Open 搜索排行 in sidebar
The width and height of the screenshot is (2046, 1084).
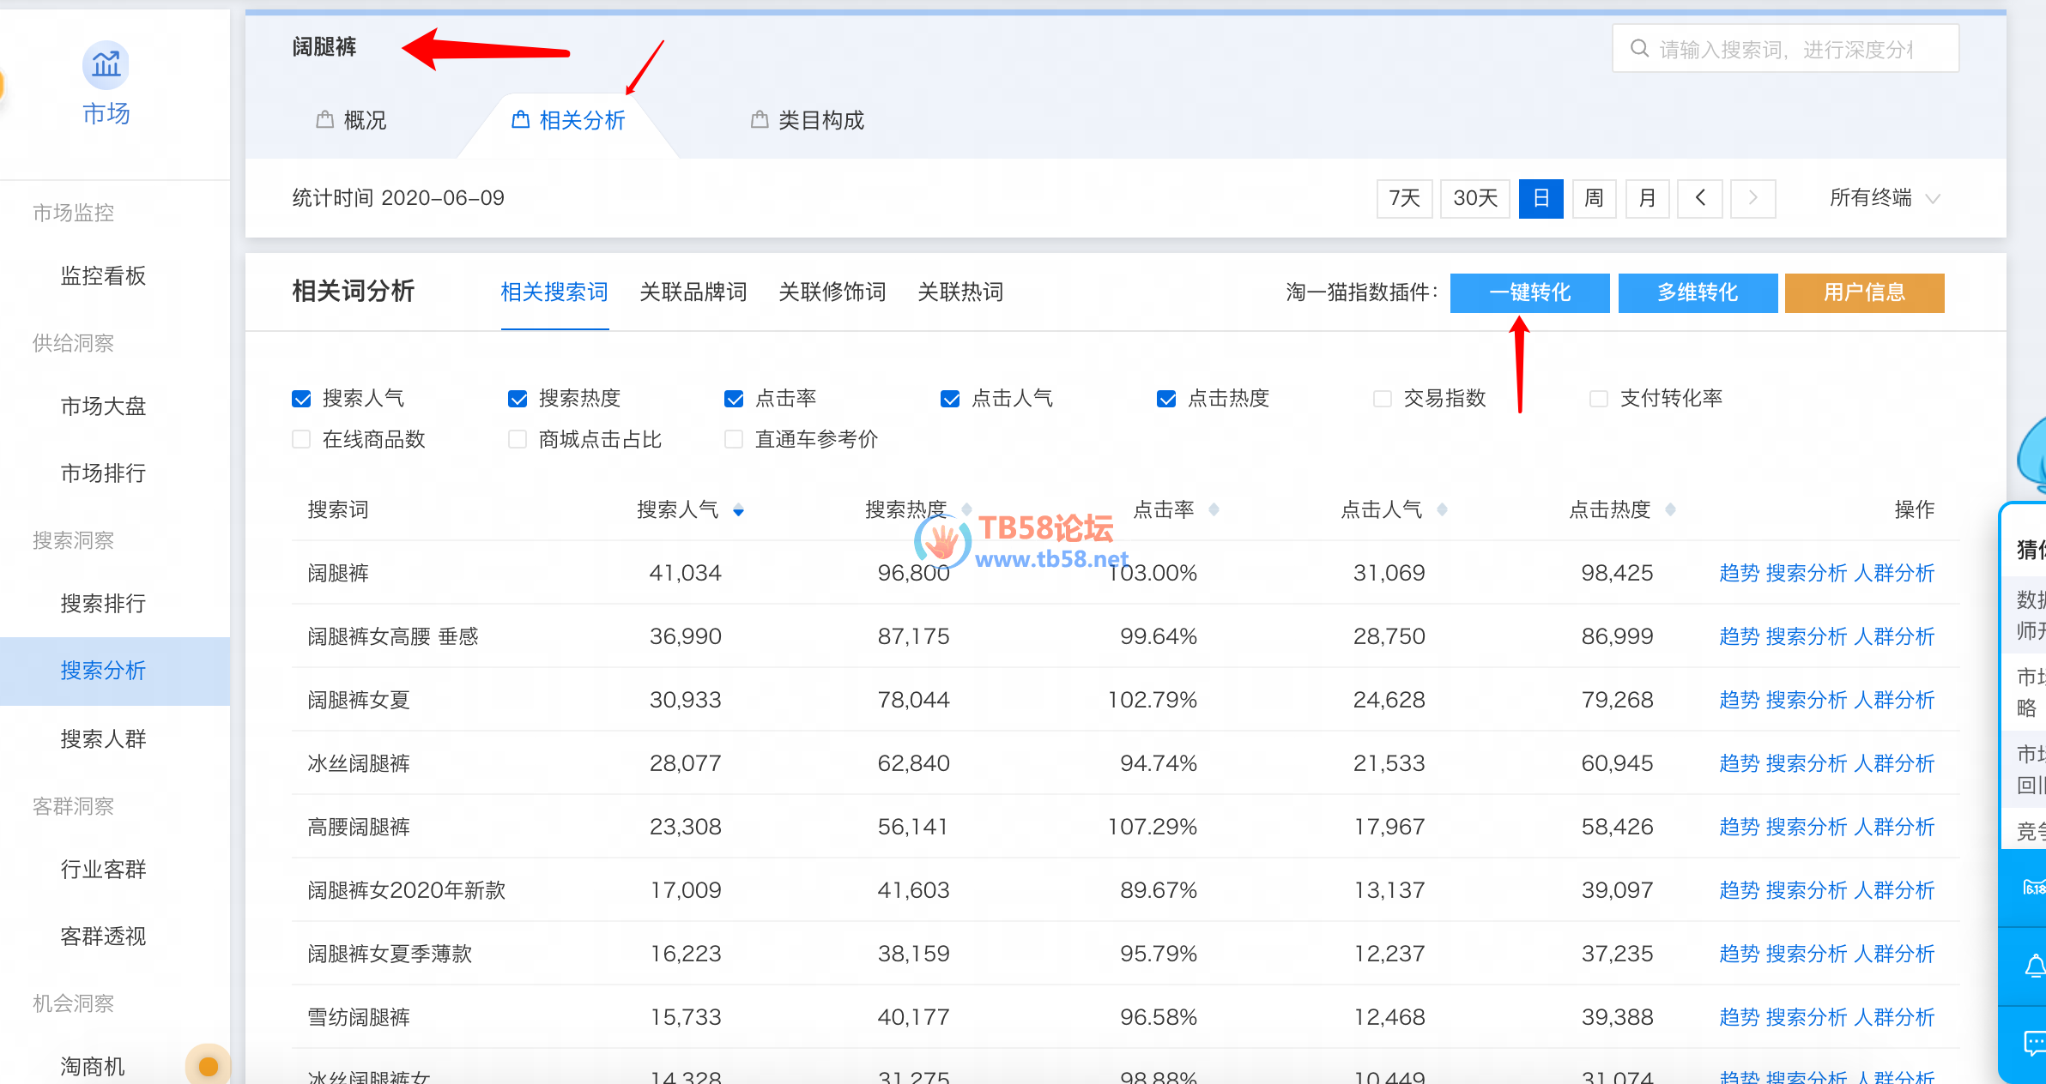[103, 604]
